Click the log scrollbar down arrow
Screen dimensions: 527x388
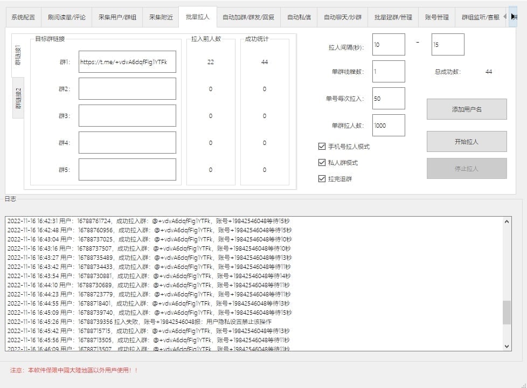point(507,346)
